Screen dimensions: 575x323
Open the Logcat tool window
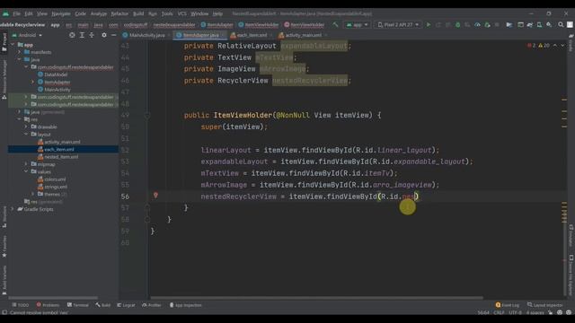pyautogui.click(x=126, y=305)
